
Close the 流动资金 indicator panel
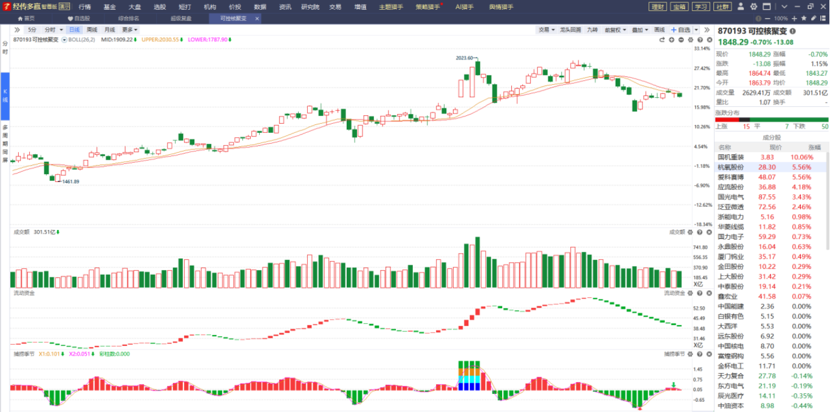tap(708, 292)
